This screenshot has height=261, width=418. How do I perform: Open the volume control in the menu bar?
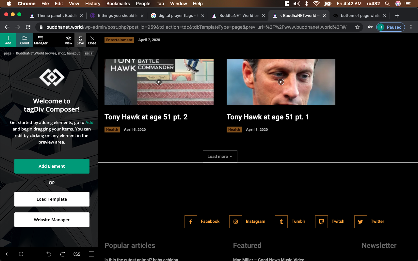[x=297, y=4]
